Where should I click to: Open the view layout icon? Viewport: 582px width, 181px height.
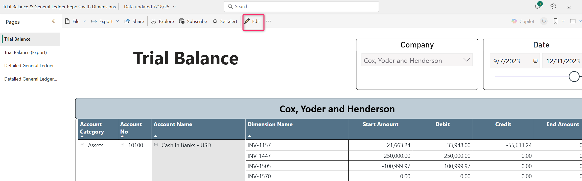(x=573, y=21)
